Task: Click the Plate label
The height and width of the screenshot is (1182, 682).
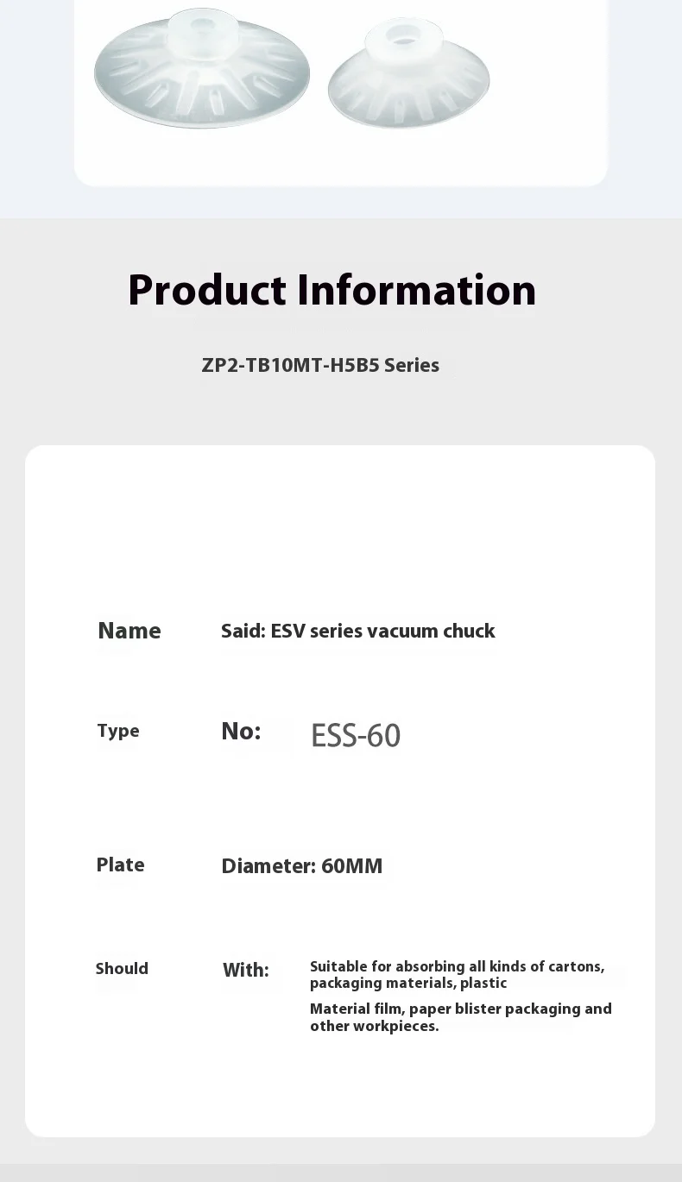Action: [120, 864]
